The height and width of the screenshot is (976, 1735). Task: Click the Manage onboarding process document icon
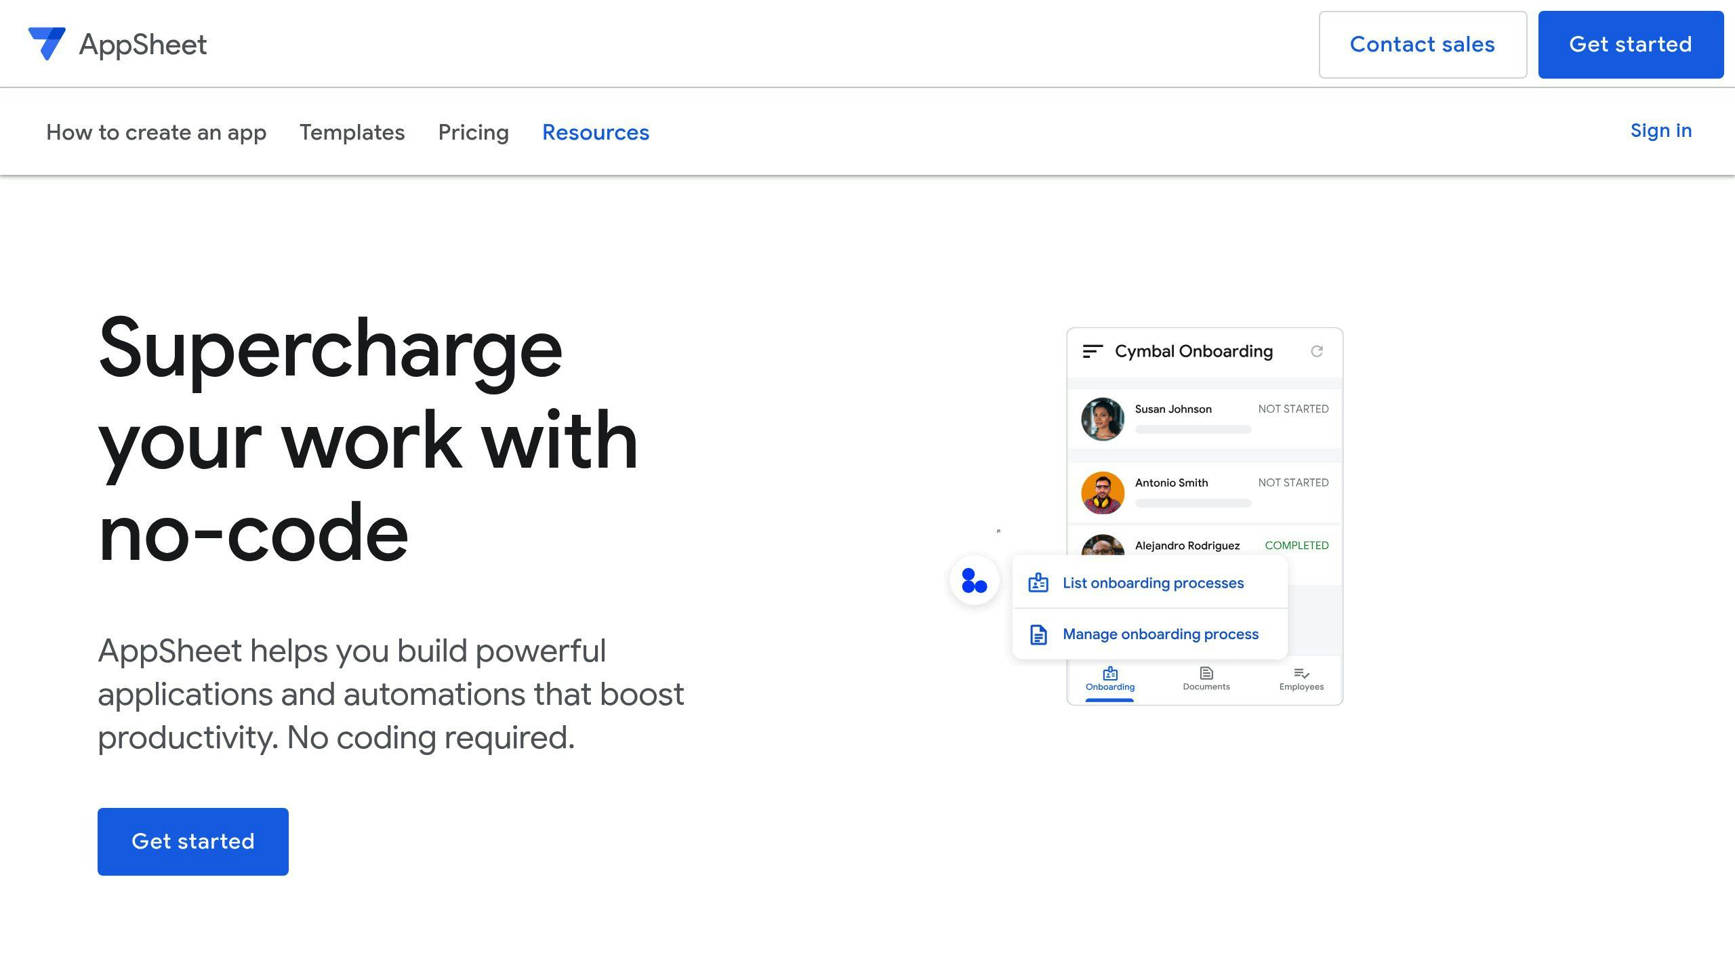(1038, 634)
